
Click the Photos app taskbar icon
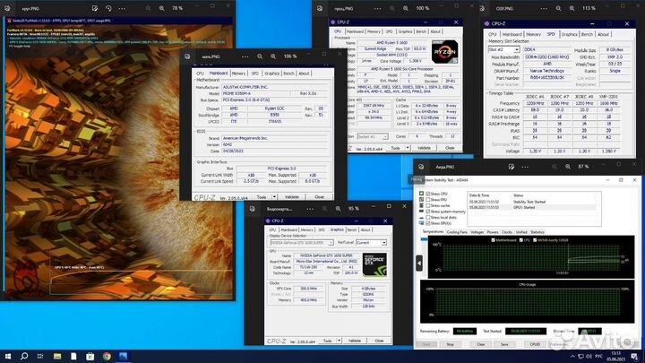click(124, 356)
